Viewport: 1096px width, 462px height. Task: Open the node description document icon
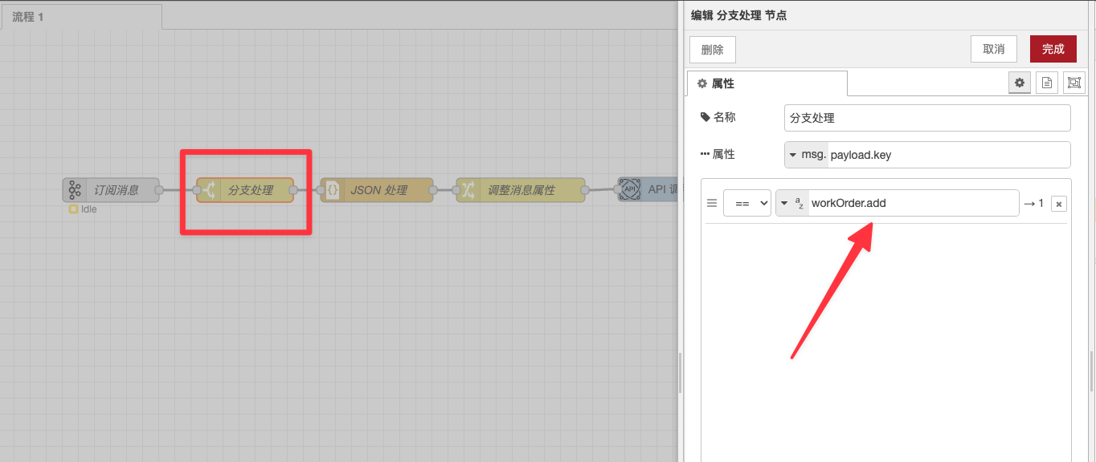tap(1046, 82)
